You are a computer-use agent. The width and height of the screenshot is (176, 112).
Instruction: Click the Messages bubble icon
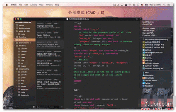pos(143,75)
